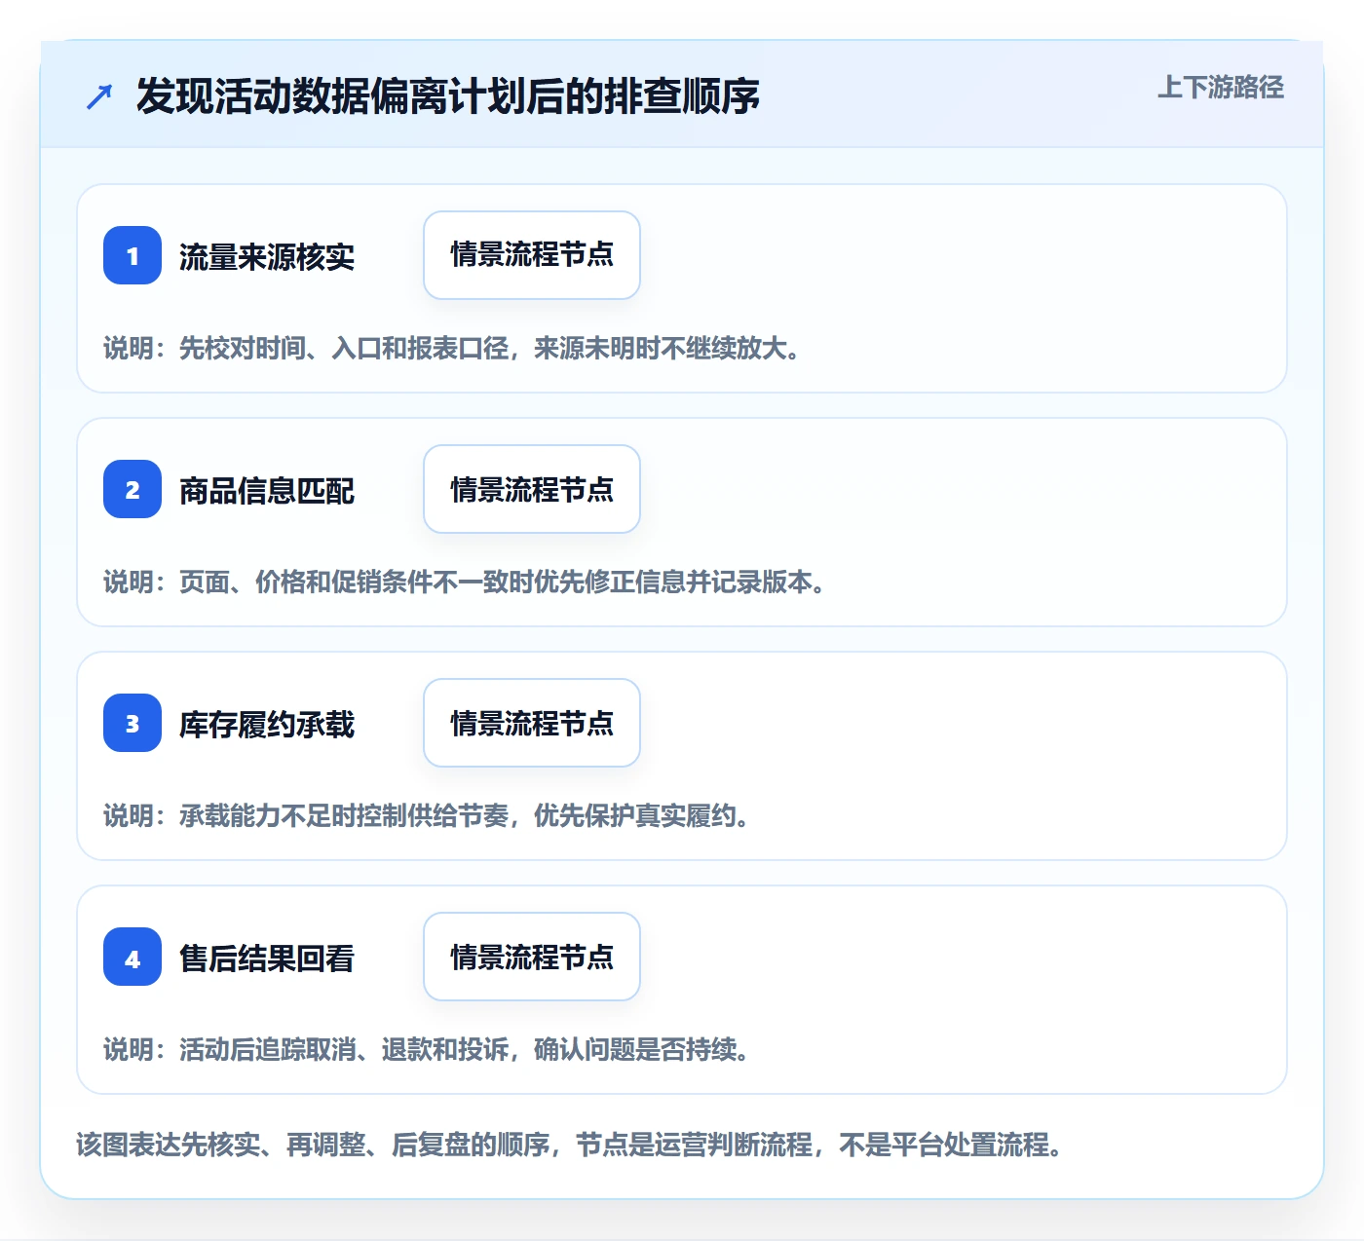Click the description starting 页面、价格和促销条件
Viewport: 1364px width, 1241px height.
(x=466, y=582)
